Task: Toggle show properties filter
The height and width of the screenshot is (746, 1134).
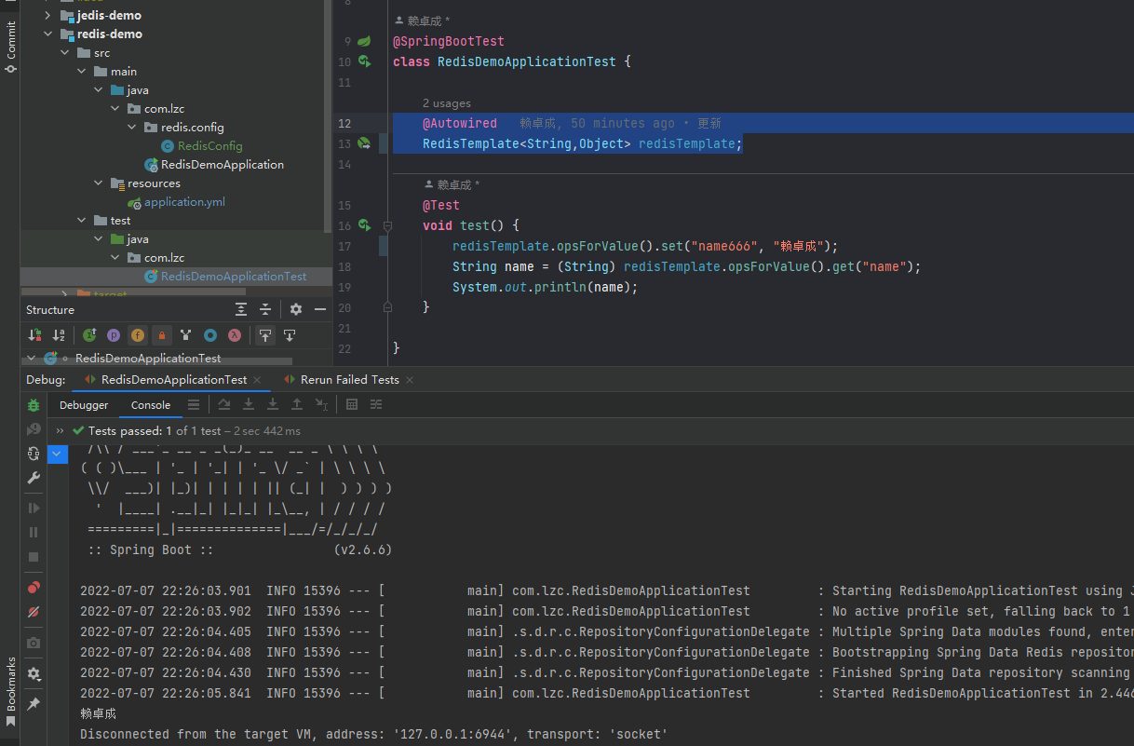Action: point(114,335)
